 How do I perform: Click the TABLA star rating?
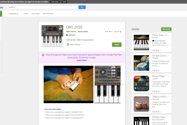tap(156, 112)
